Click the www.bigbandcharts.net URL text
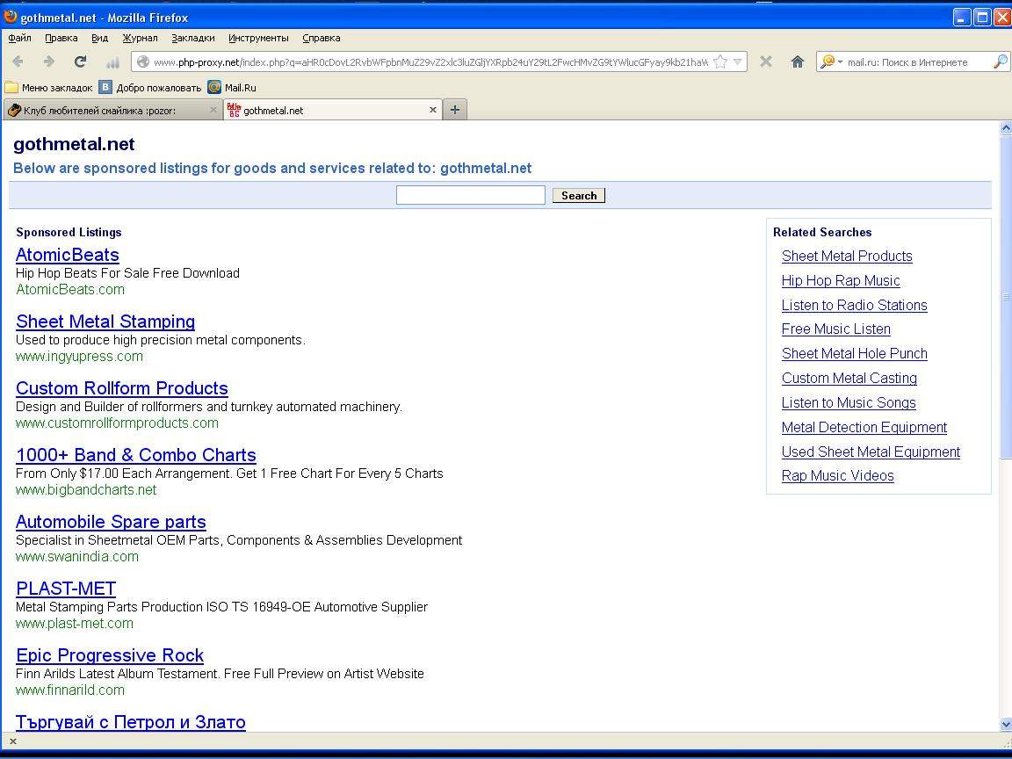The height and width of the screenshot is (759, 1012). (x=86, y=490)
